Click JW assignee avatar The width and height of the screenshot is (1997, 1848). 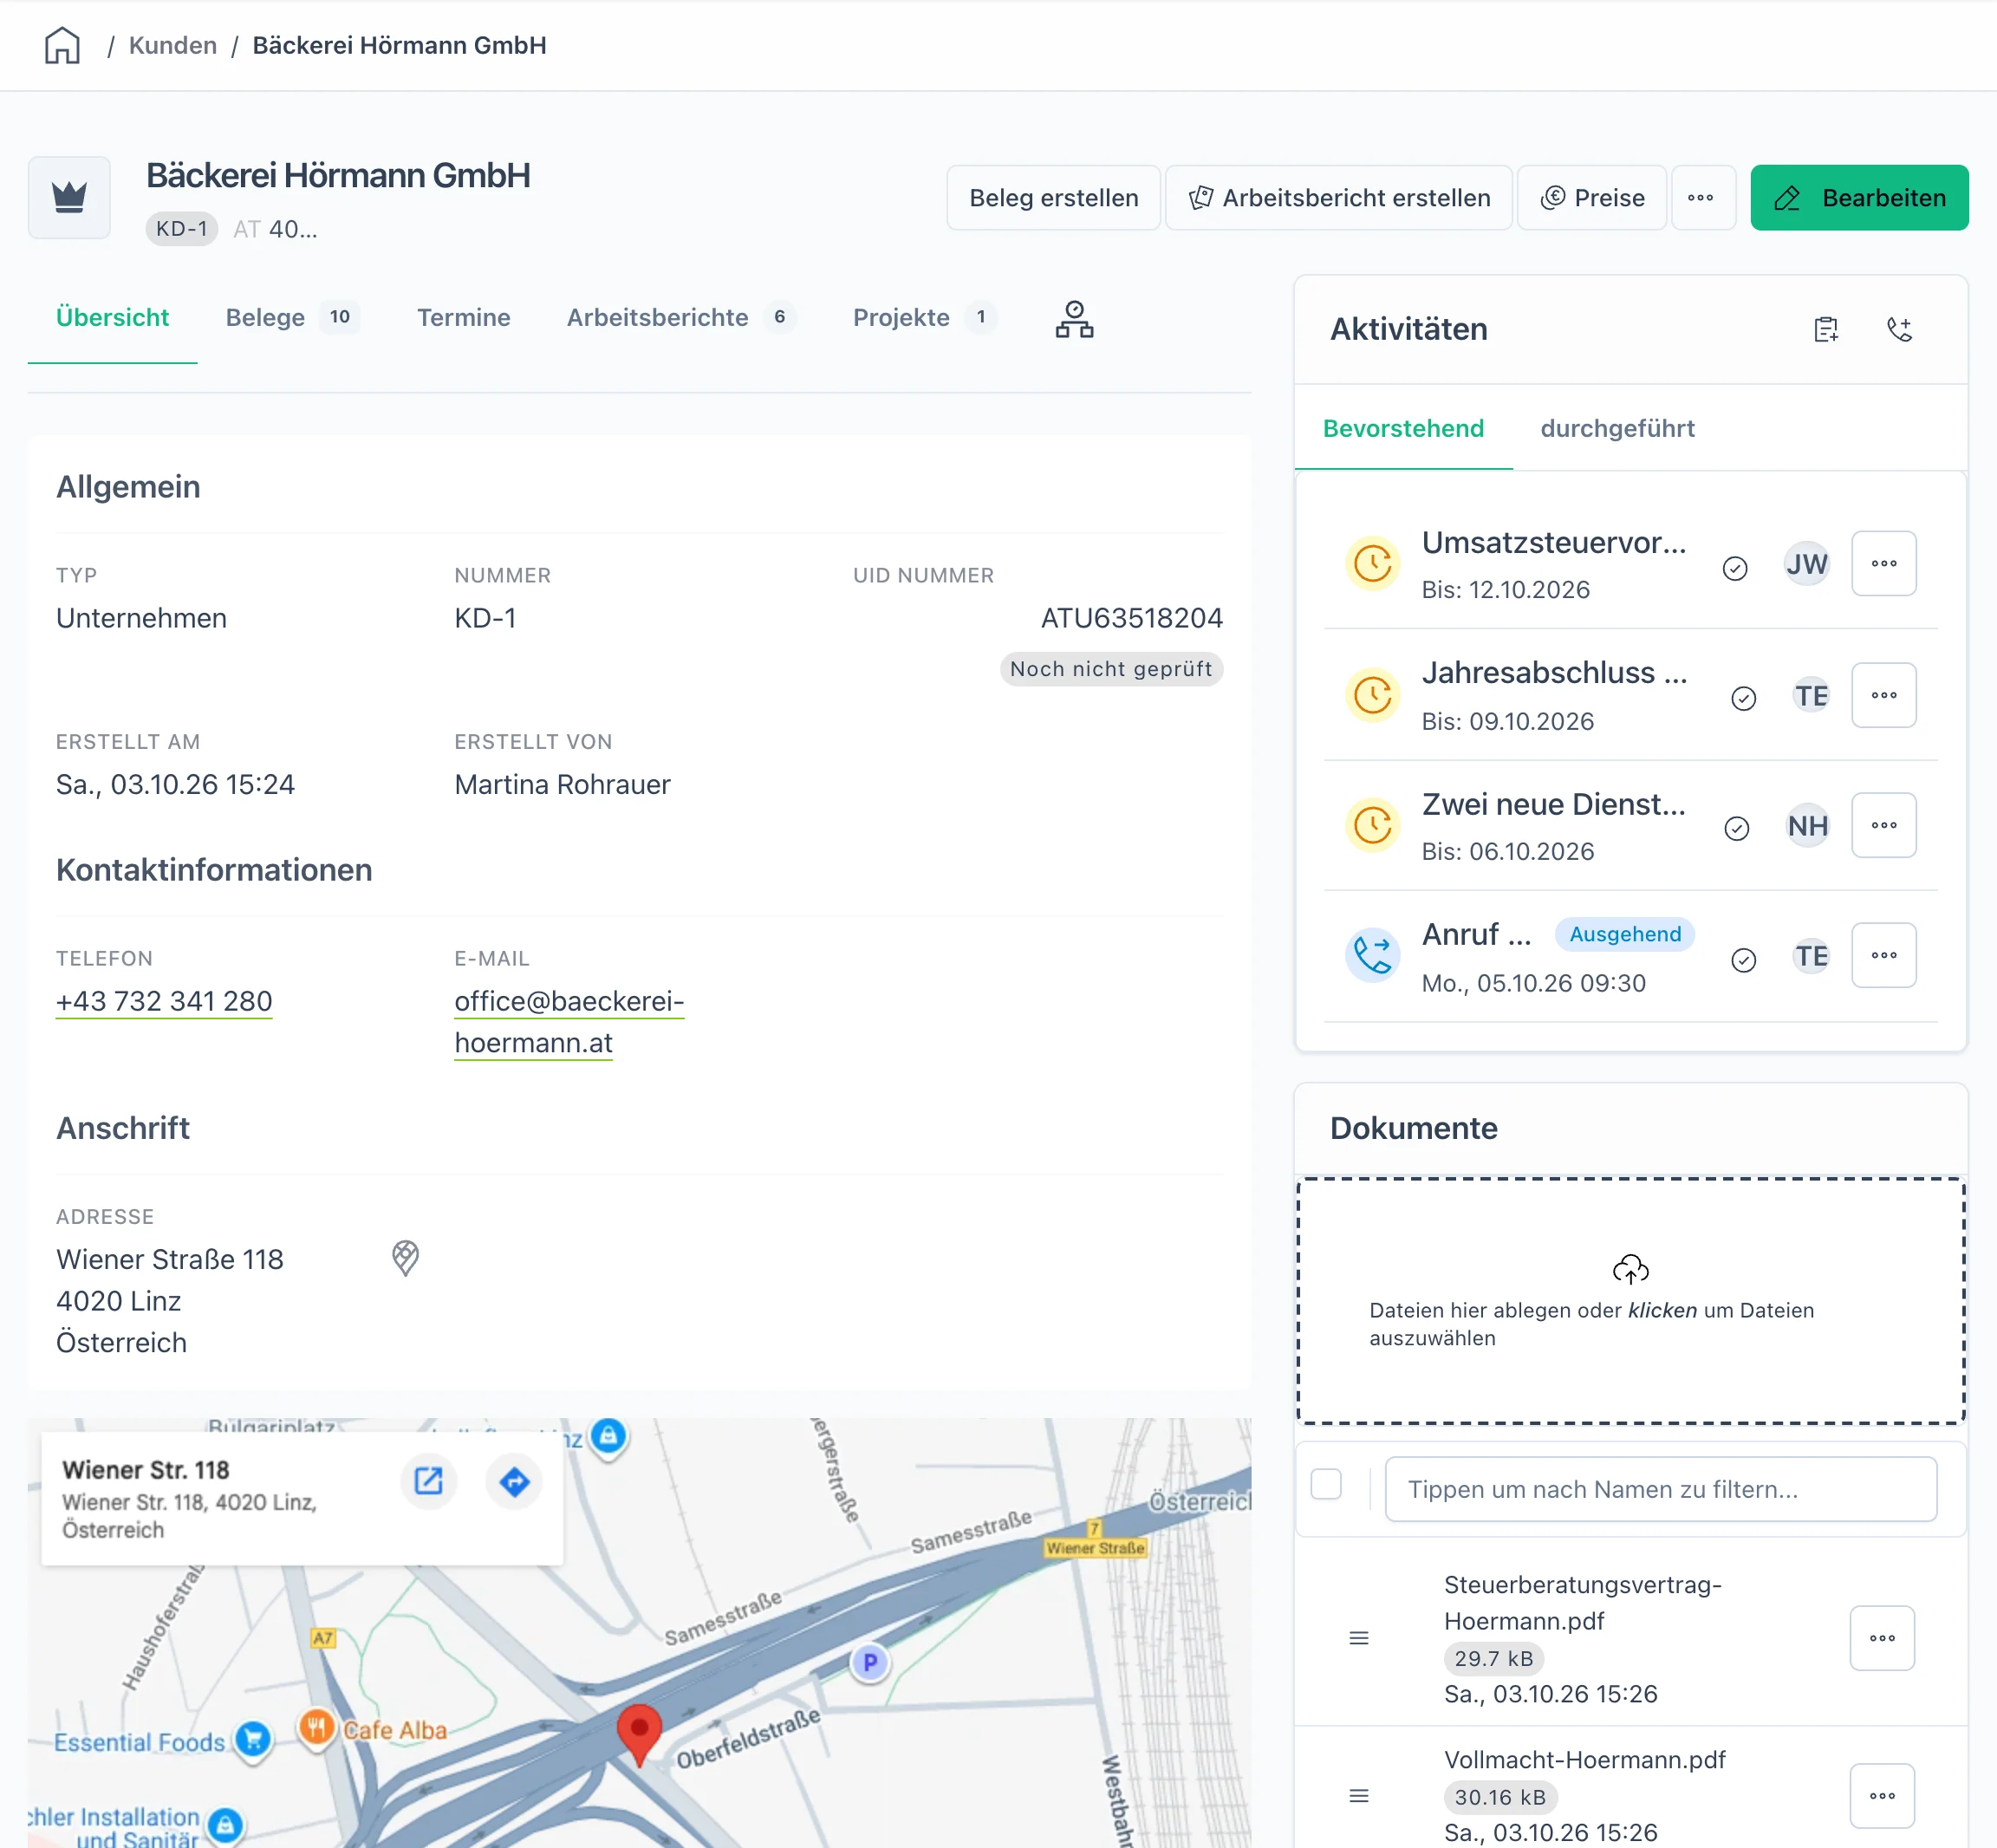pos(1807,564)
